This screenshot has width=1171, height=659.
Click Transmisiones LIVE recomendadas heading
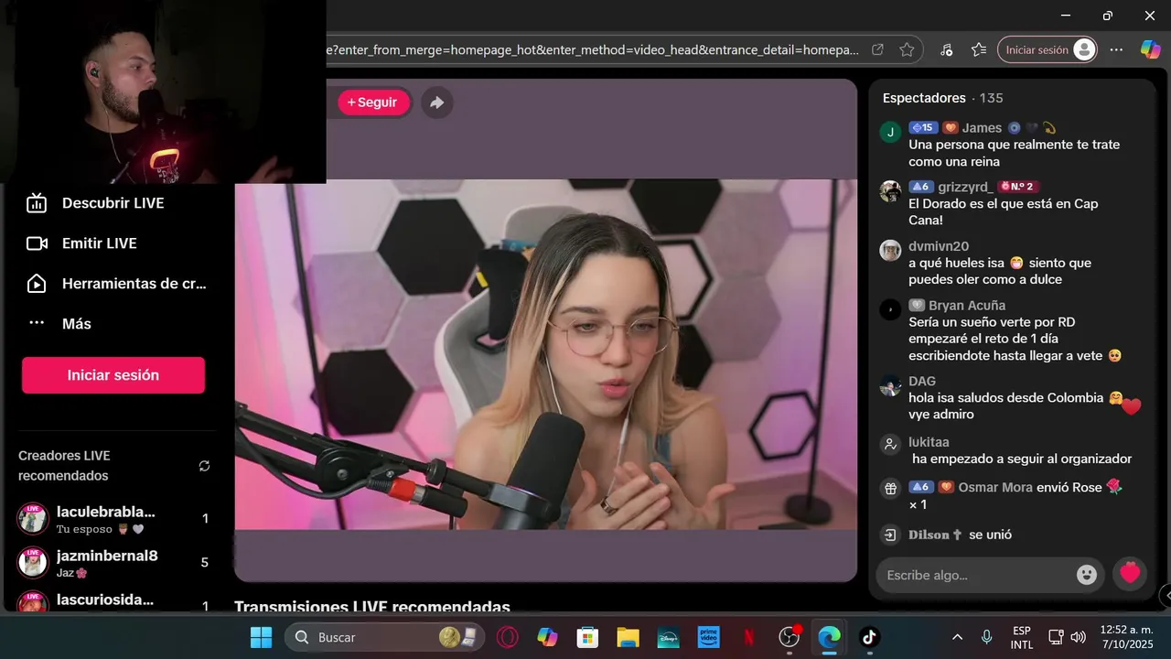click(x=372, y=607)
